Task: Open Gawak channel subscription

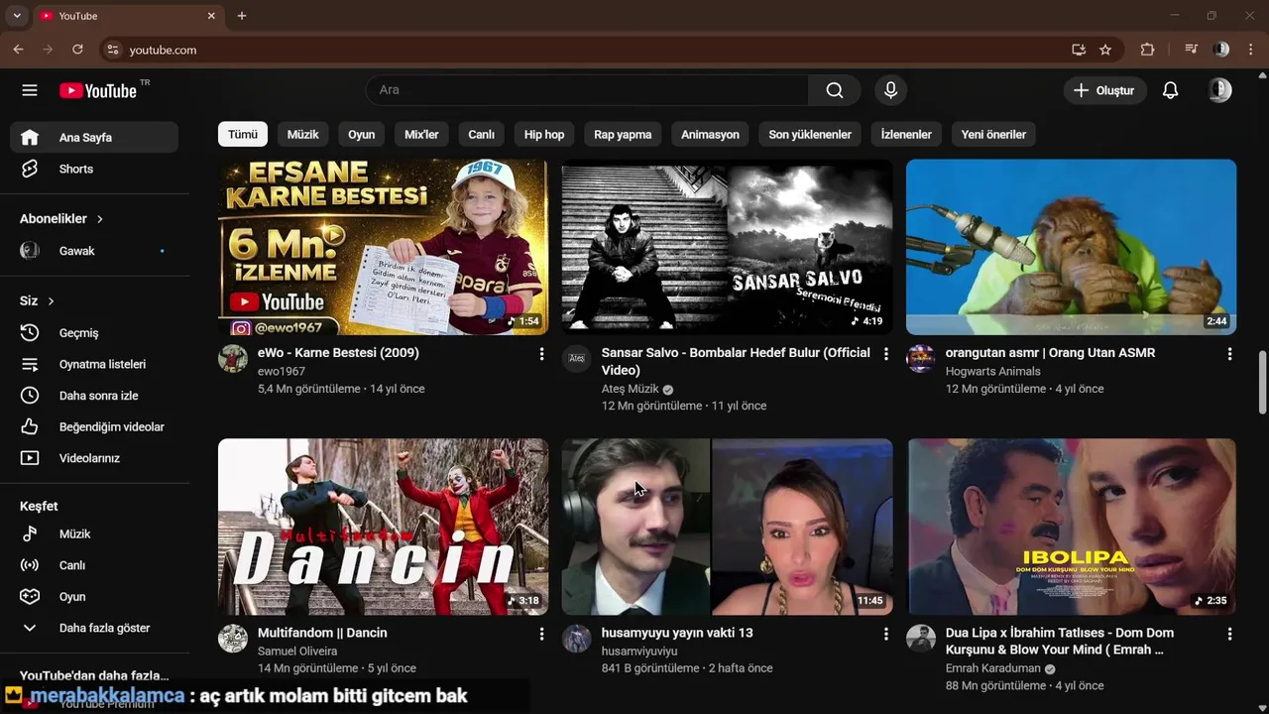Action: pyautogui.click(x=94, y=251)
